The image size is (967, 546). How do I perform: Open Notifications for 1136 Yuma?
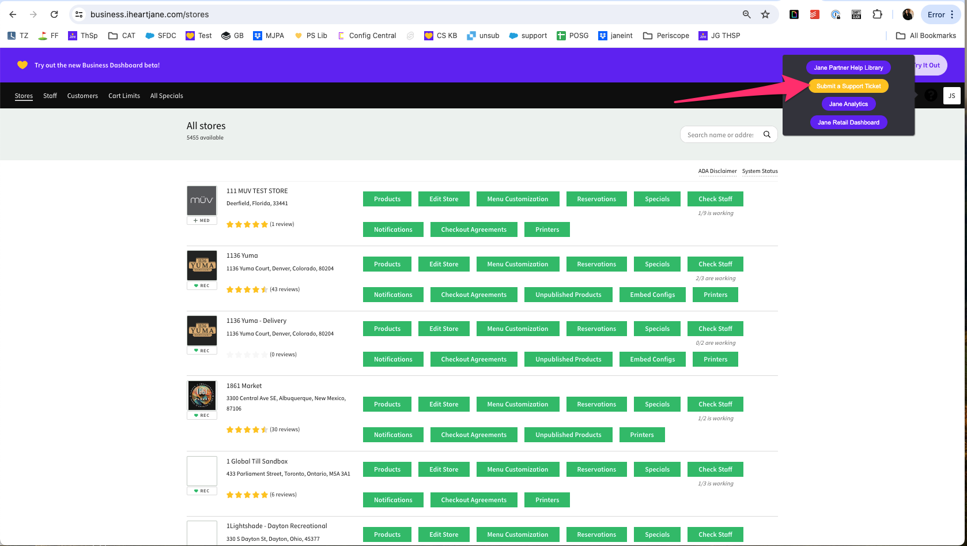point(393,295)
